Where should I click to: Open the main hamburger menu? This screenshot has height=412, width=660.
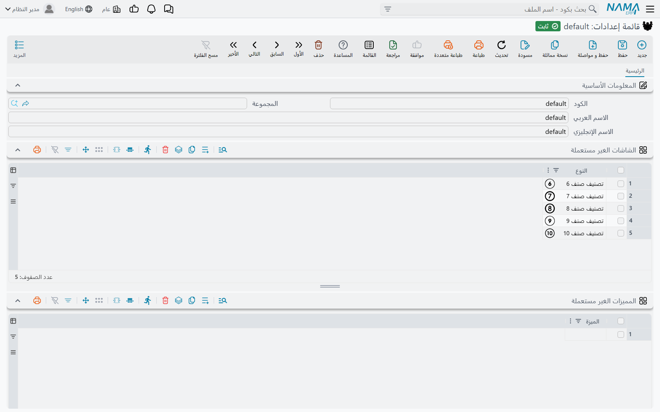coord(650,9)
